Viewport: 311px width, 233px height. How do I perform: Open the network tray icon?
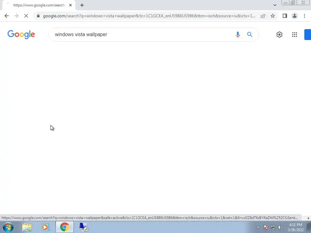(273, 227)
